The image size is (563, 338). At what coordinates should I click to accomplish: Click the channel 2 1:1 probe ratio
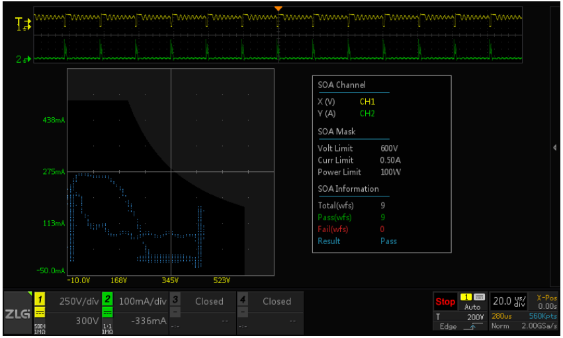pyautogui.click(x=107, y=327)
